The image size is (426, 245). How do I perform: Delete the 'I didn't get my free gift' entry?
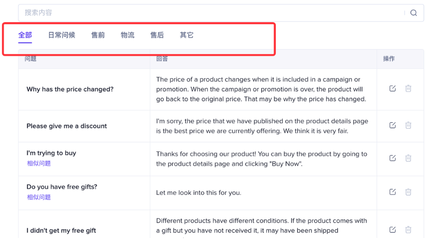tap(408, 230)
